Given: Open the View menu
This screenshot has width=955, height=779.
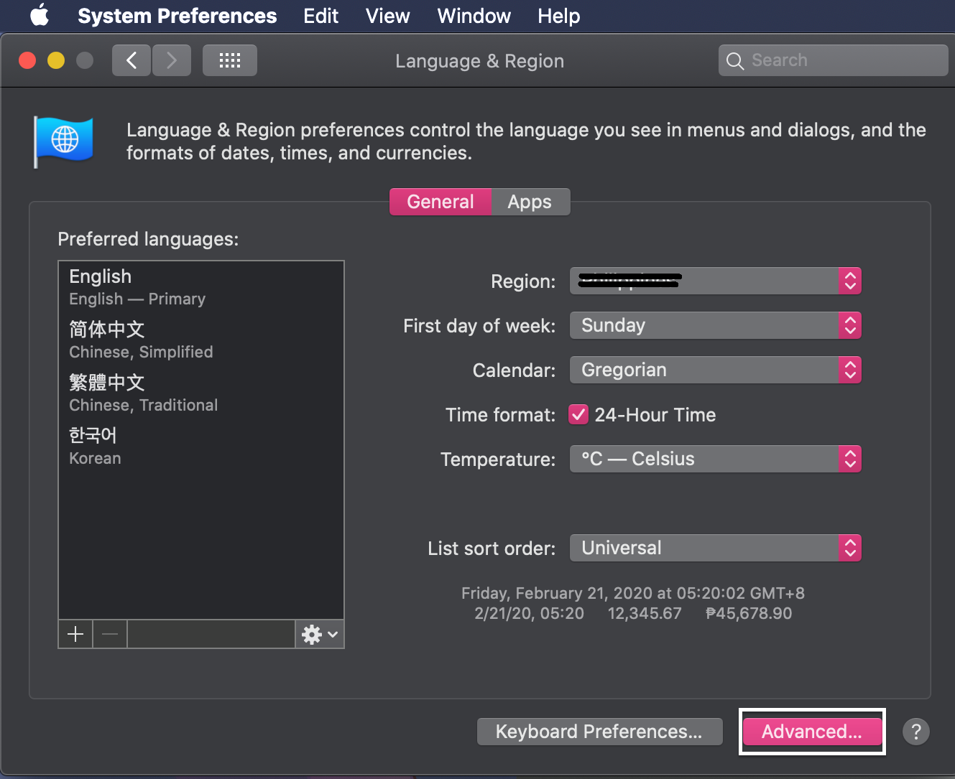Looking at the screenshot, I should 387,16.
